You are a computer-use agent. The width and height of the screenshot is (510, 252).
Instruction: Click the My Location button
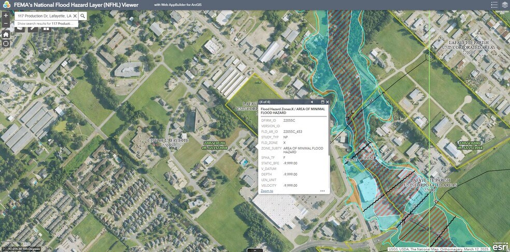tap(6, 43)
